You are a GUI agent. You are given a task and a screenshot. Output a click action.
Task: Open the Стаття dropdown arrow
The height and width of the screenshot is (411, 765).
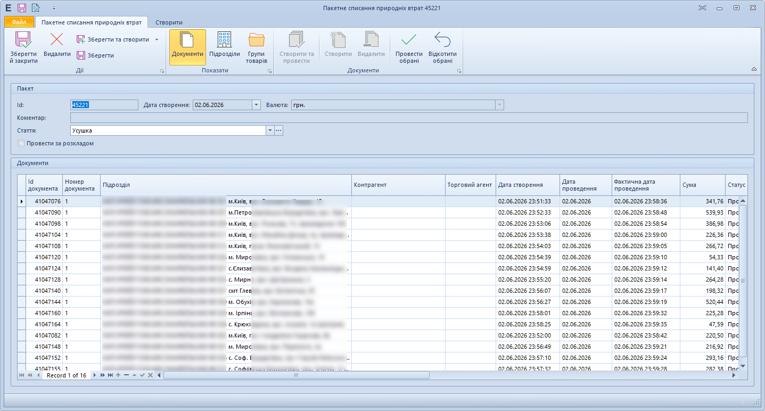(270, 130)
